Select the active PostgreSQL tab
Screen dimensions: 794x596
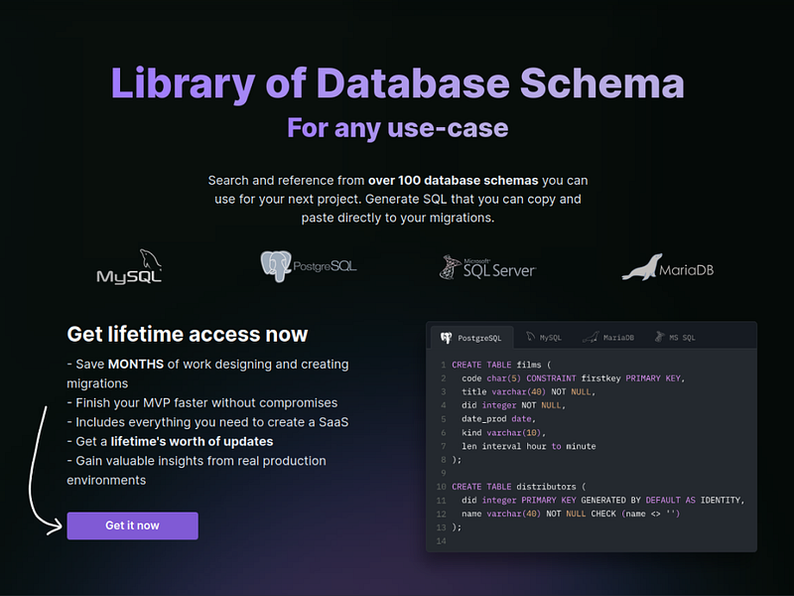point(473,337)
